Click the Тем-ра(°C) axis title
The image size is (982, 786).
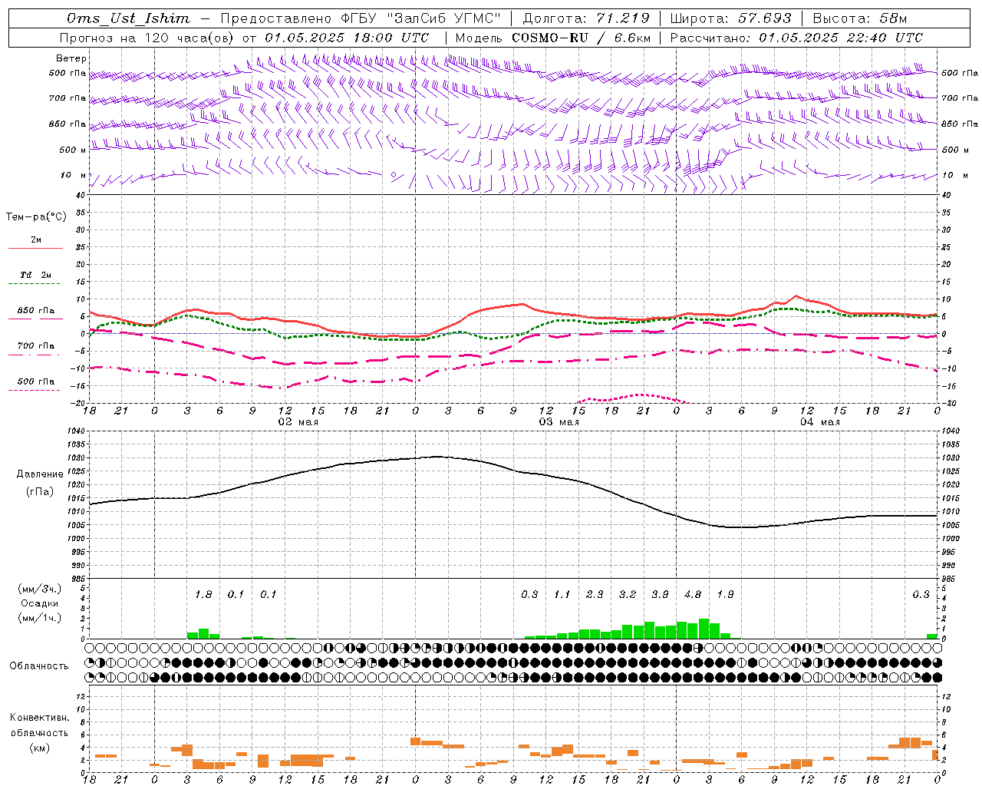pyautogui.click(x=36, y=217)
